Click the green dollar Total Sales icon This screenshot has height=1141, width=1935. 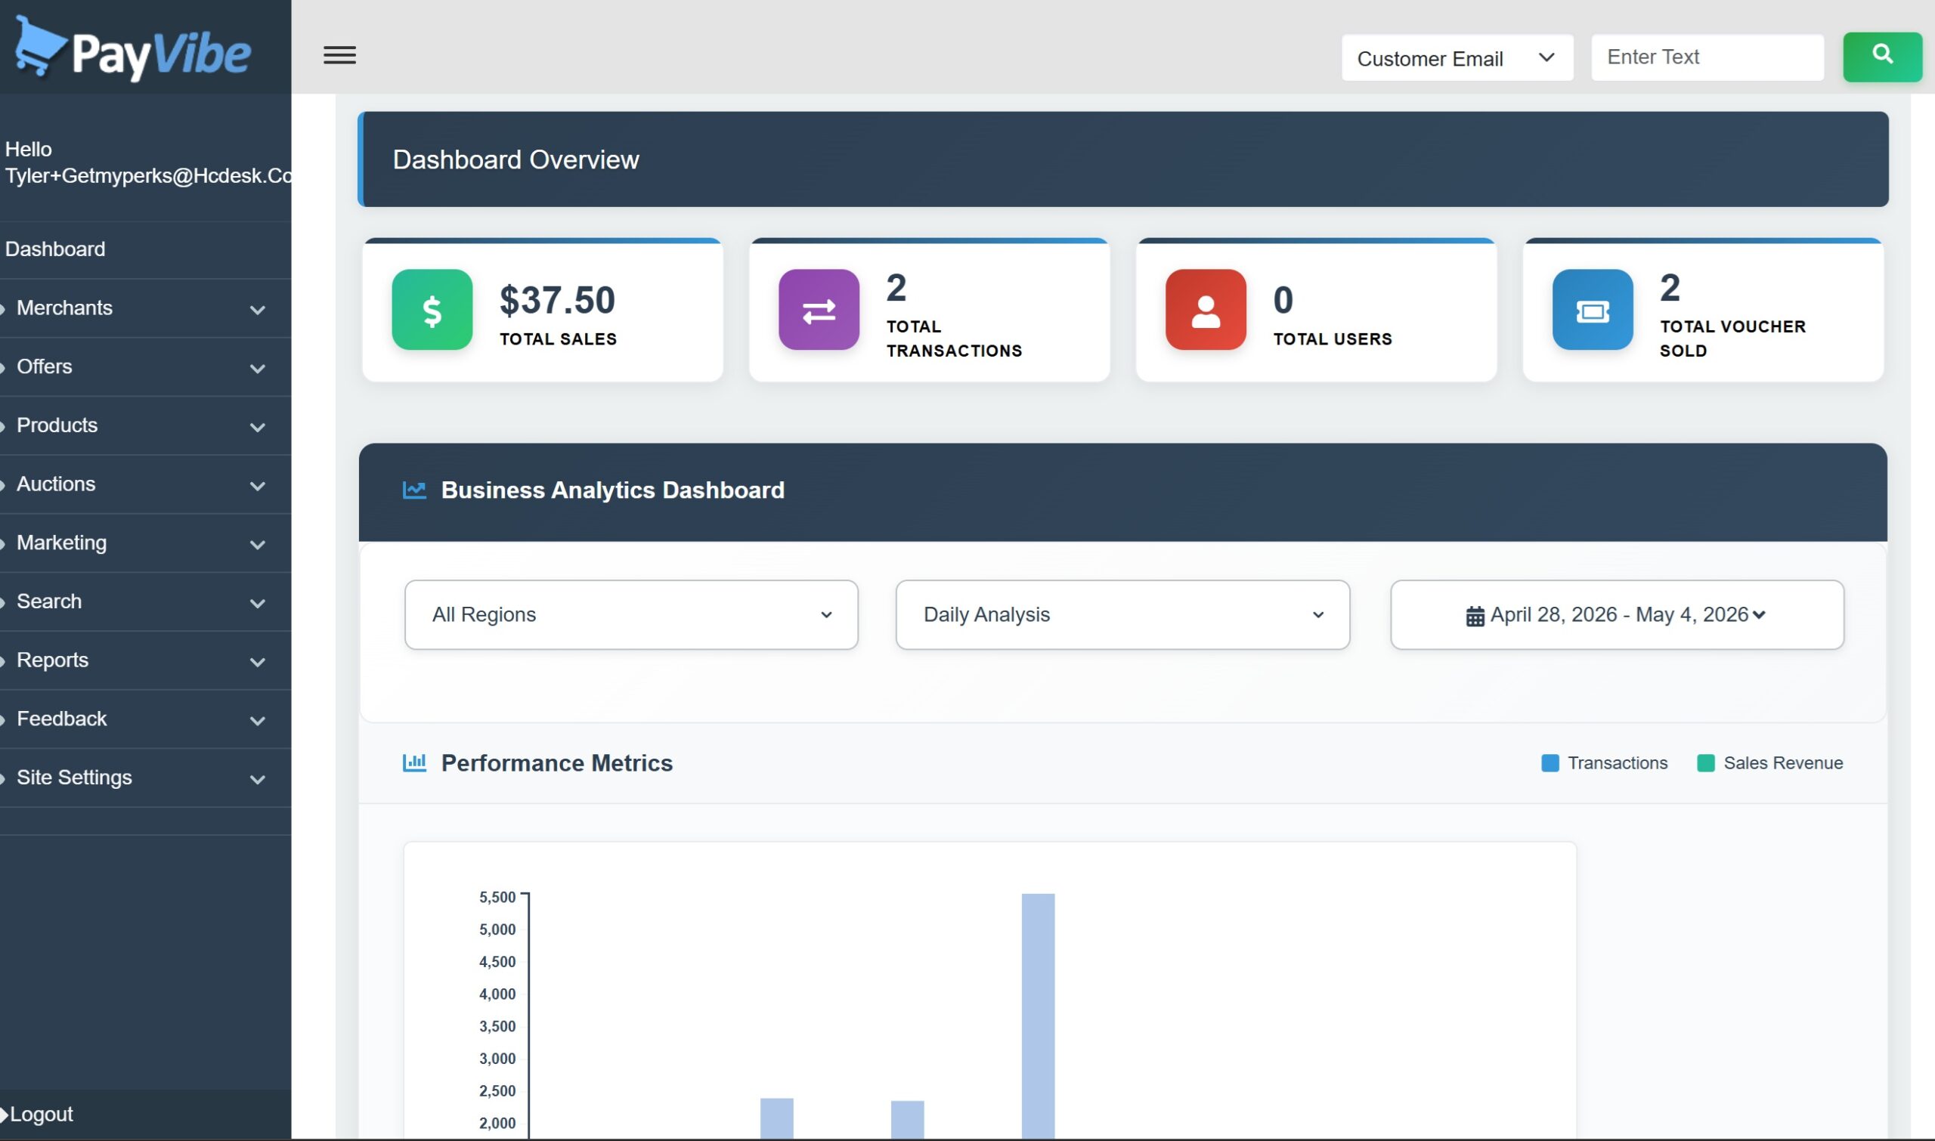pyautogui.click(x=432, y=310)
